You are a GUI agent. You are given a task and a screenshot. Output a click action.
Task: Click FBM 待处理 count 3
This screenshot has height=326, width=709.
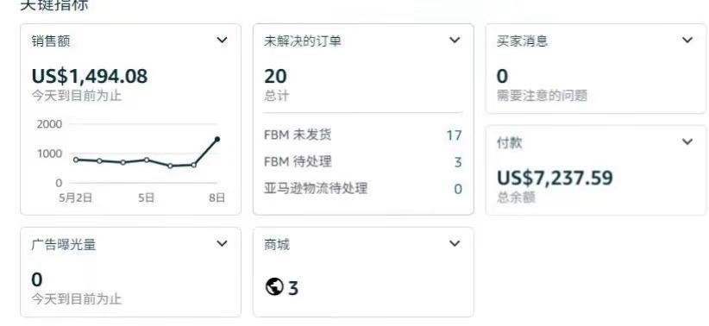point(458,162)
